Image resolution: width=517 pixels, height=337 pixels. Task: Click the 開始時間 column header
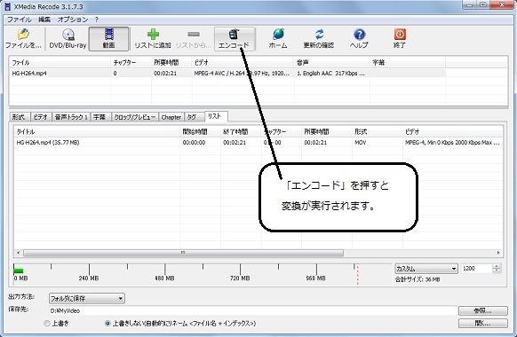201,132
